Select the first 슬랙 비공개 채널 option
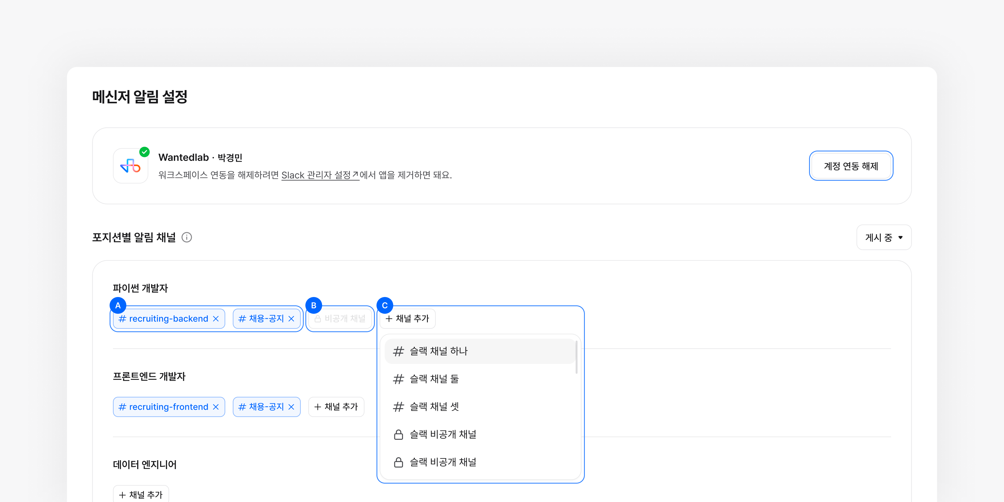Image resolution: width=1004 pixels, height=502 pixels. click(x=480, y=435)
